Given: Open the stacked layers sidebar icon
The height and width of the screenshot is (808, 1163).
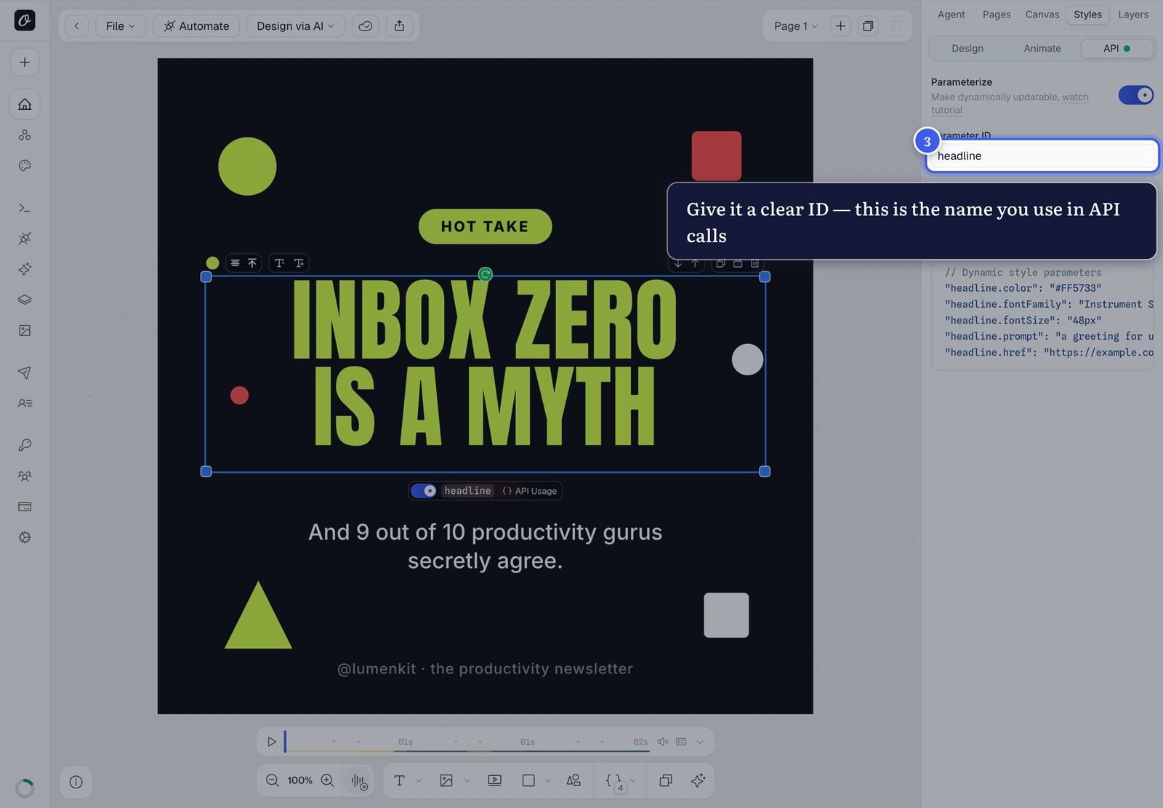Looking at the screenshot, I should (x=25, y=300).
